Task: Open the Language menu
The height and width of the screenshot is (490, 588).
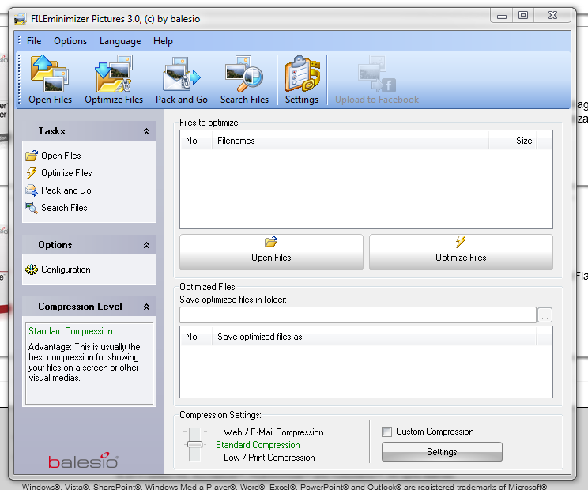Action: [120, 41]
